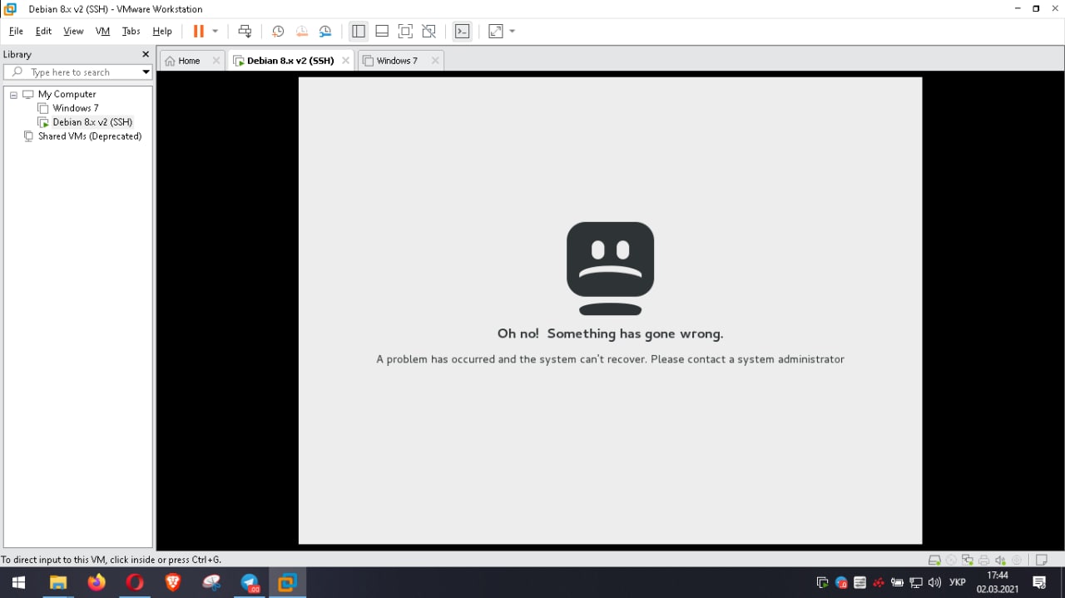The height and width of the screenshot is (598, 1065).
Task: Open the Snapshot Manager wrench-clock icon
Action: click(325, 32)
